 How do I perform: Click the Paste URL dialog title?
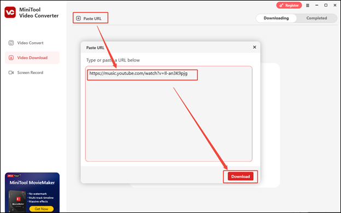point(95,48)
